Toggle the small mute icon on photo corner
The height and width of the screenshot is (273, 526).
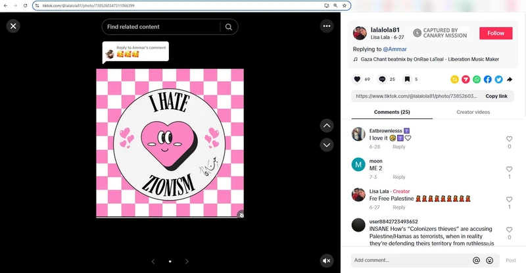tap(241, 214)
